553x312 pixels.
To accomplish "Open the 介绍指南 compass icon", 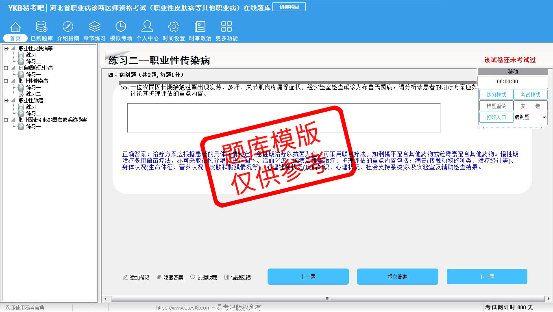I will coord(68,27).
